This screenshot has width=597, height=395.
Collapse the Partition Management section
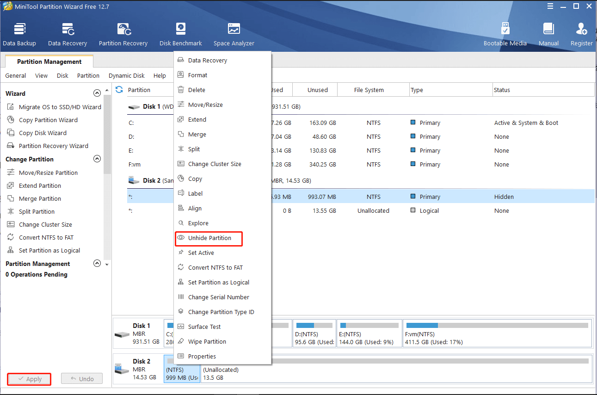point(97,263)
